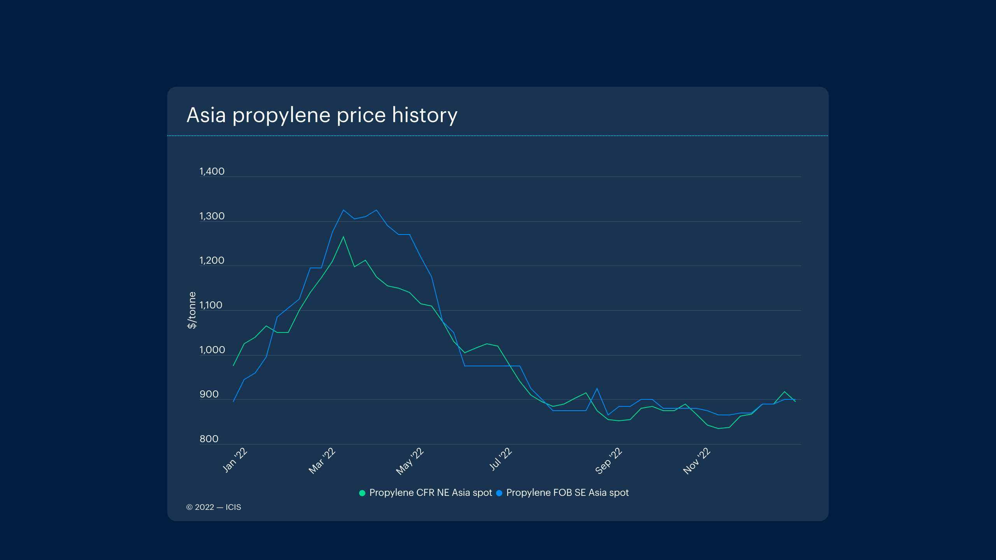The width and height of the screenshot is (996, 560).
Task: Click the 1,300 y-axis value
Action: tap(212, 216)
